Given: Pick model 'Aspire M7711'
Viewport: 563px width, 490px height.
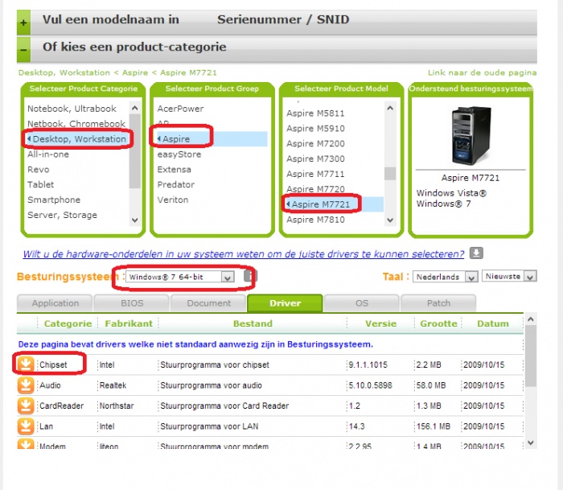Looking at the screenshot, I should point(315,174).
